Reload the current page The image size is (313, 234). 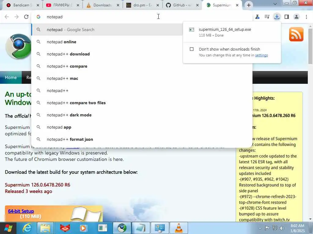[26, 17]
